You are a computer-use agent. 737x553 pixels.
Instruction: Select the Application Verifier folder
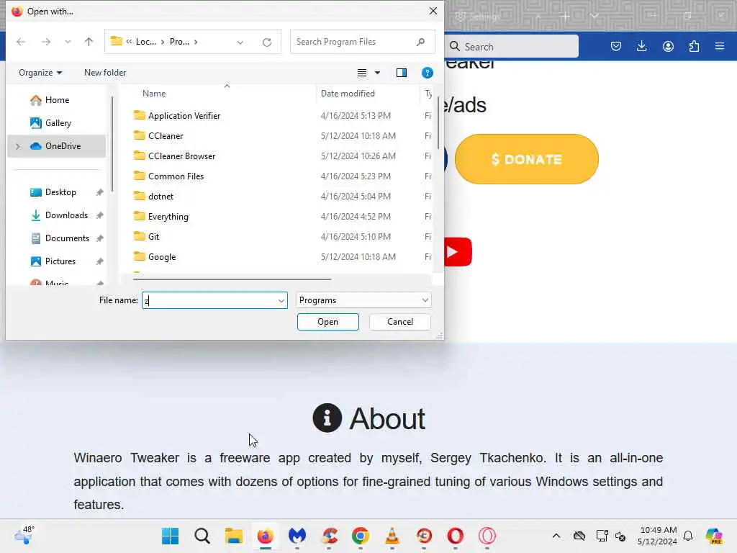click(x=184, y=116)
